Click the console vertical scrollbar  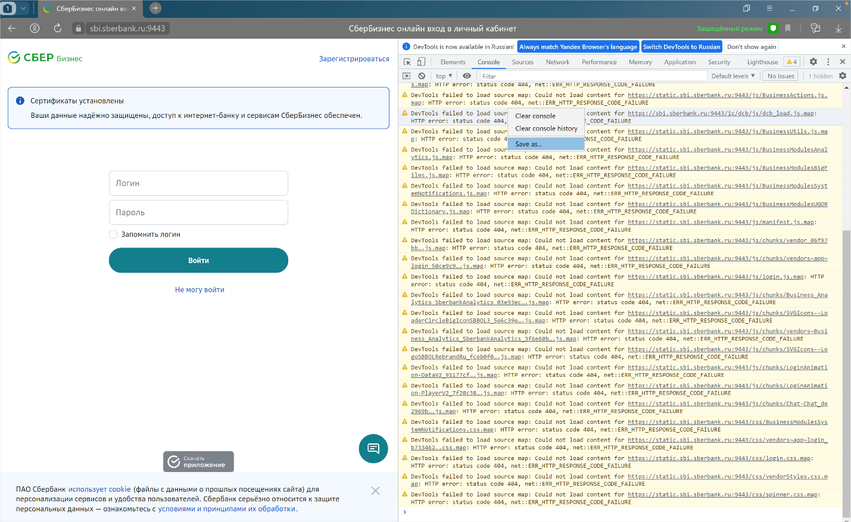click(846, 373)
